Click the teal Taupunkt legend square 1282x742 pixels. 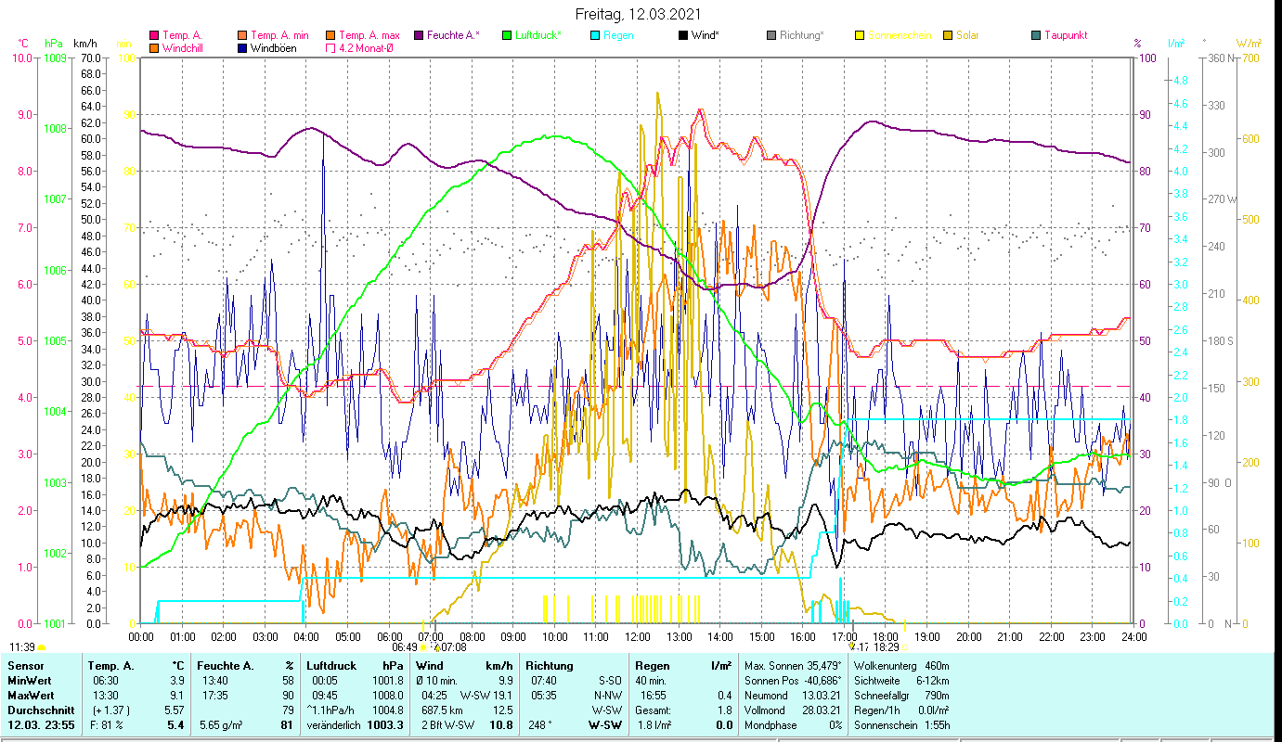(1036, 36)
